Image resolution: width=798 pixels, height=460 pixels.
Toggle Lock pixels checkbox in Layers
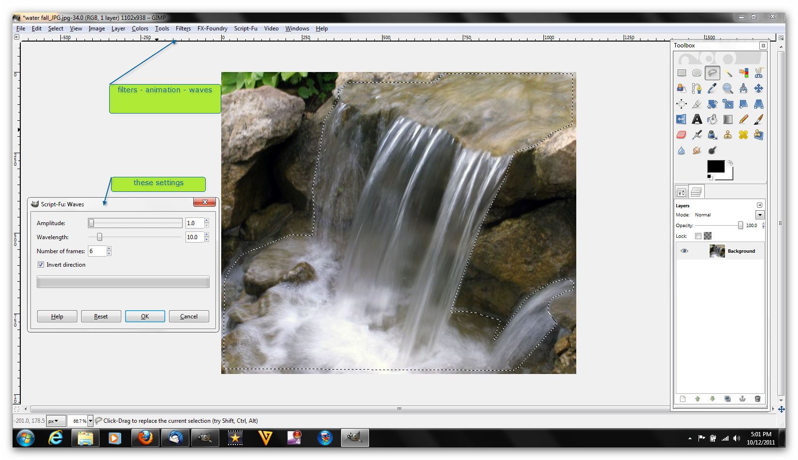(698, 236)
